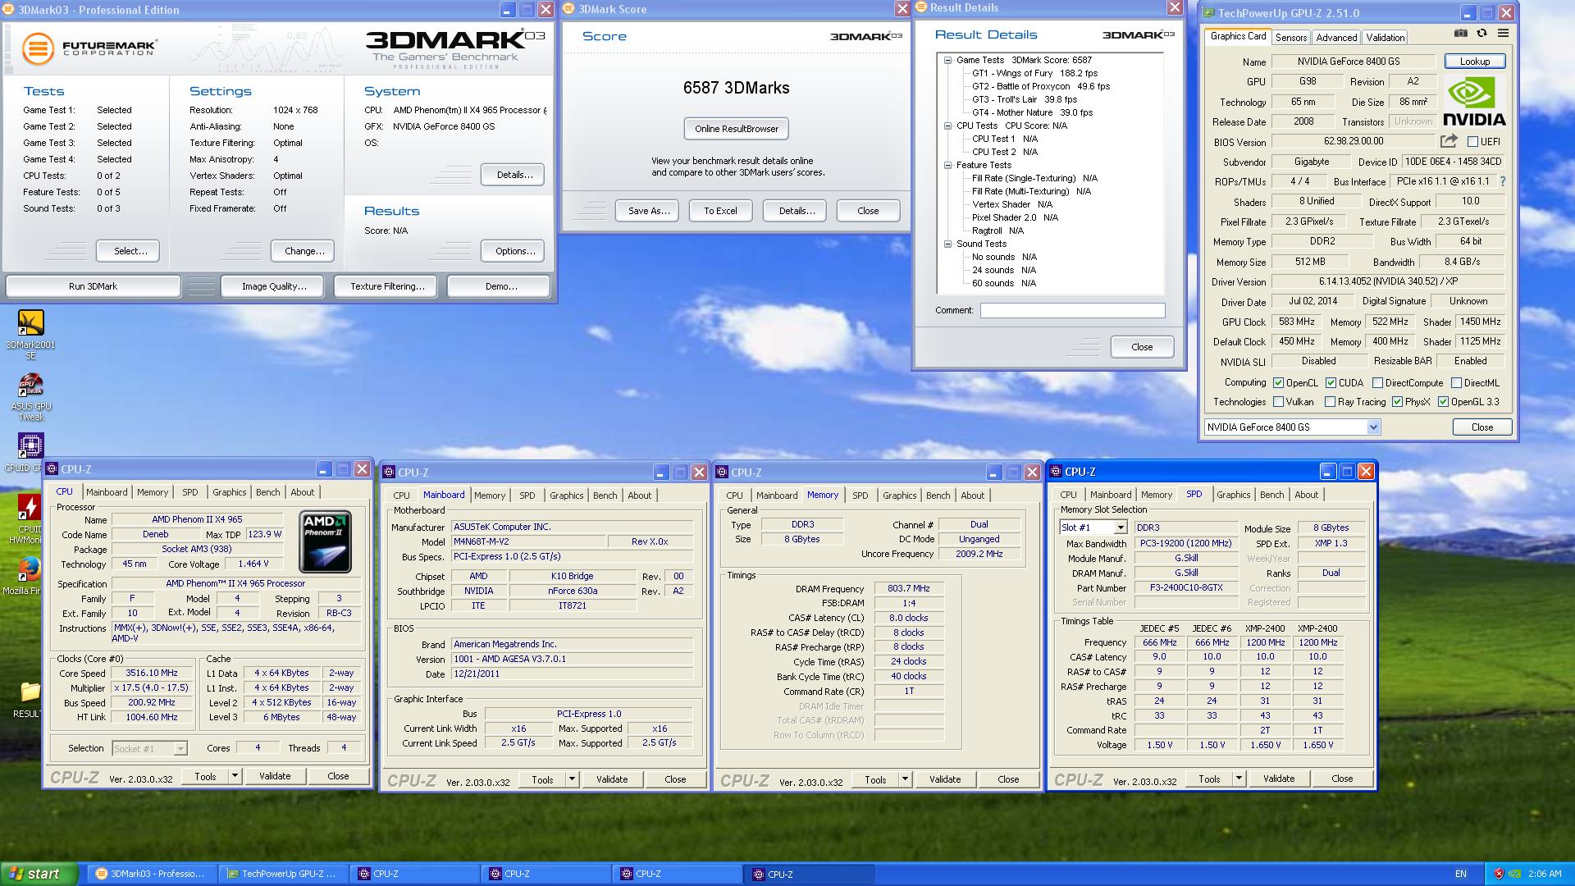
Task: Toggle the UEFI checkbox in GPU-Z
Action: point(1472,142)
